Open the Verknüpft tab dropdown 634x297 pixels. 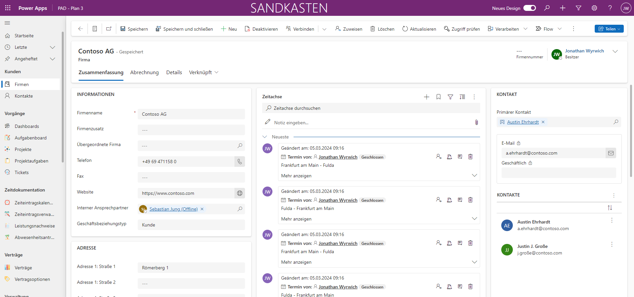204,72
